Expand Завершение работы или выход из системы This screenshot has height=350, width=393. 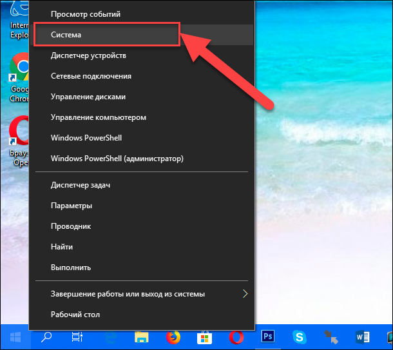142,294
